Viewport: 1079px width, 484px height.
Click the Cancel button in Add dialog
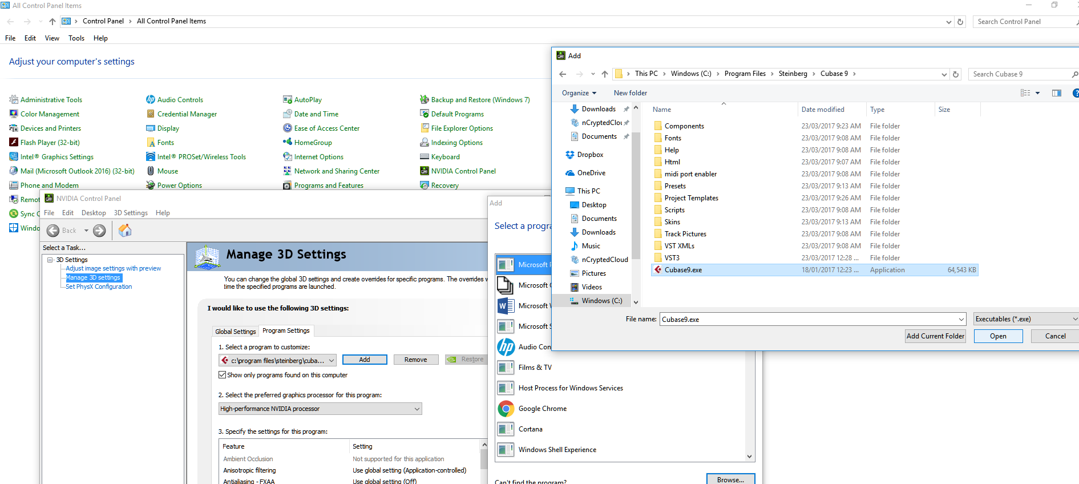[1055, 336]
